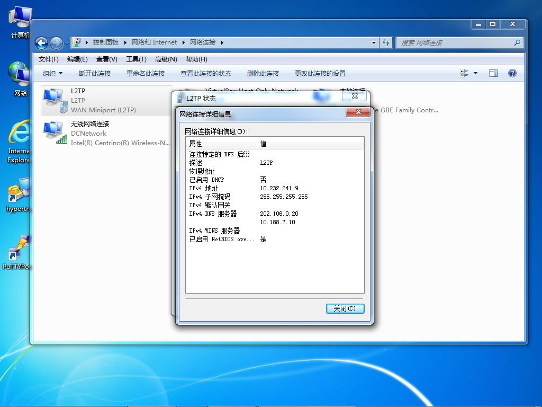Select the 已启用 NetBIOS row

tap(275, 239)
